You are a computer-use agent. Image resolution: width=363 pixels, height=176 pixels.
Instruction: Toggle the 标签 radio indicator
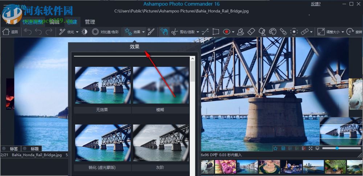(4, 148)
